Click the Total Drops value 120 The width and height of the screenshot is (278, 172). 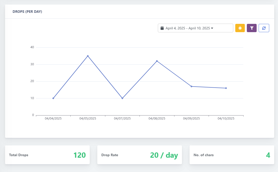(x=79, y=155)
